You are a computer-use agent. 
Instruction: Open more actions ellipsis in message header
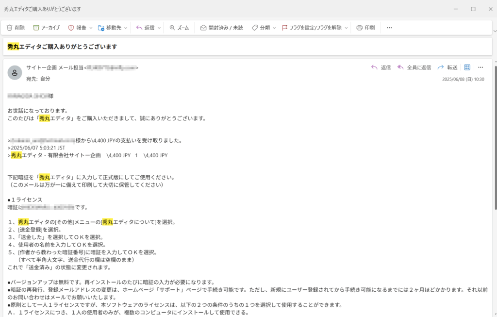tap(480, 67)
